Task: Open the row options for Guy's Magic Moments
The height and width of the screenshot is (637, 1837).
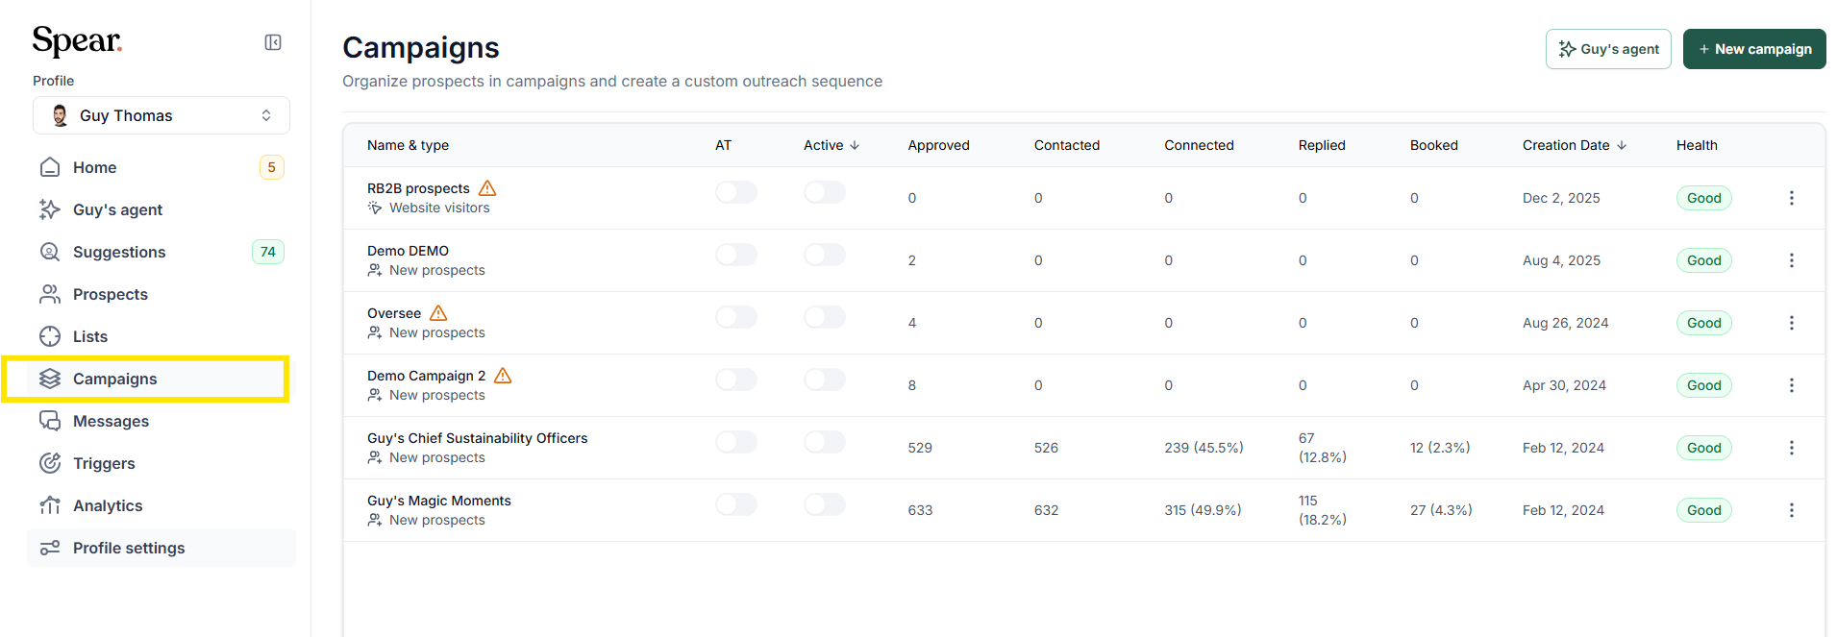Action: point(1791,510)
